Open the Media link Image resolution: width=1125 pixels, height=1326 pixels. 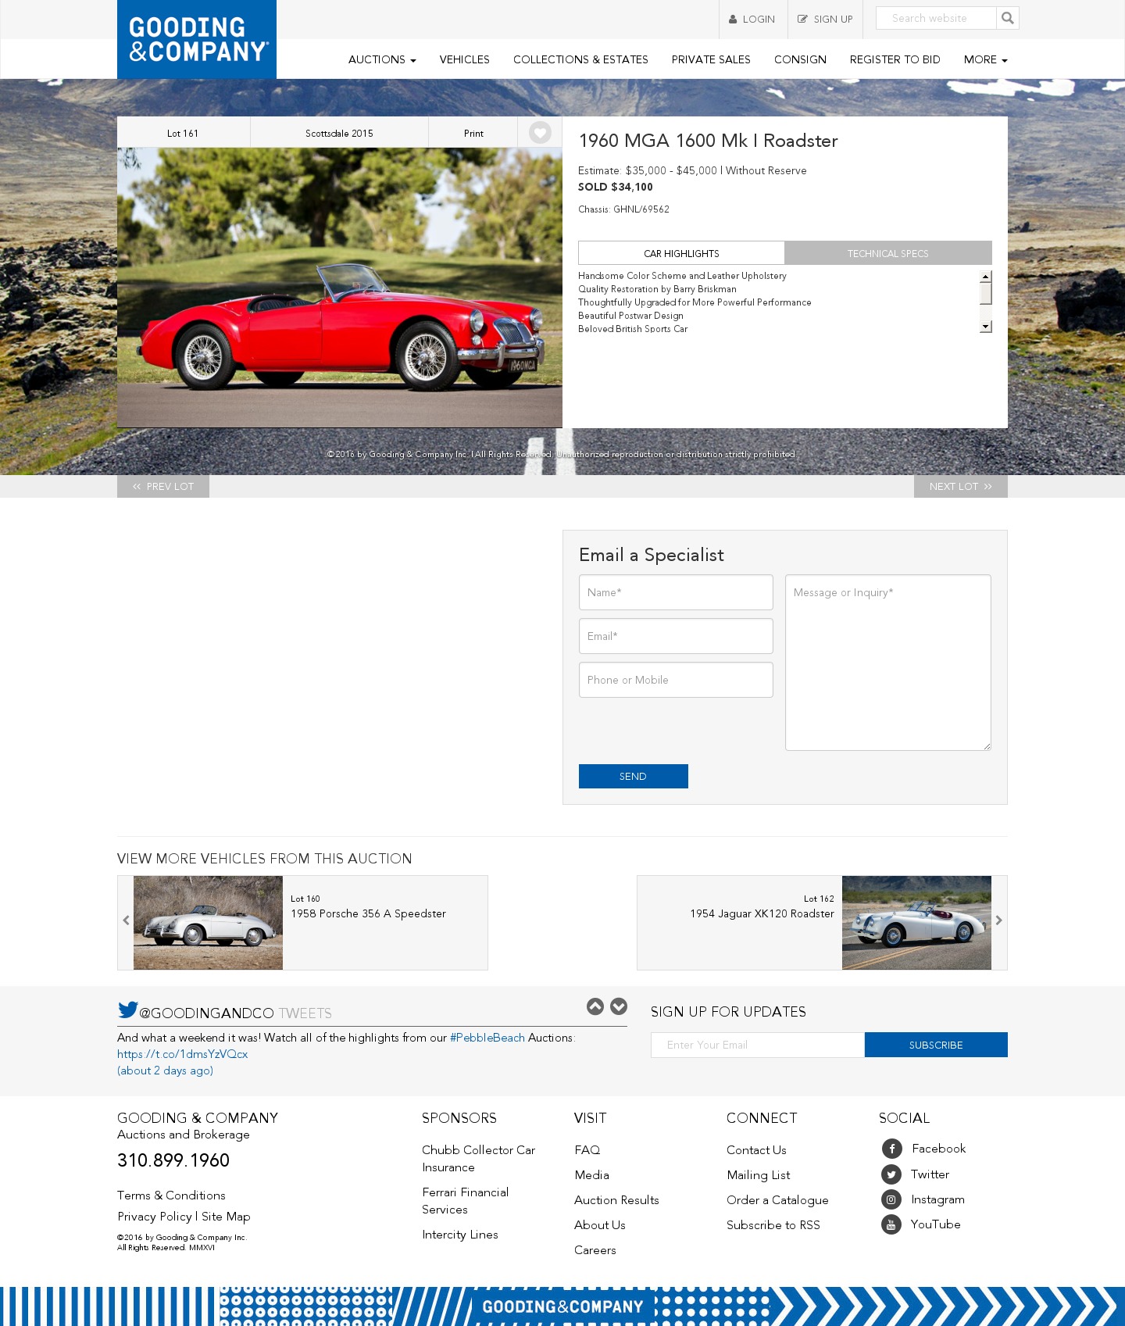point(591,1175)
